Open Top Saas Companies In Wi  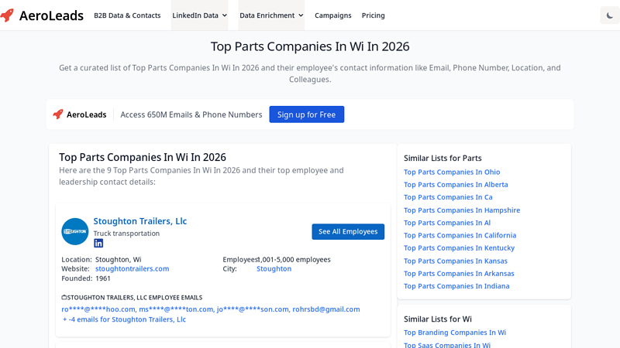tap(447, 345)
